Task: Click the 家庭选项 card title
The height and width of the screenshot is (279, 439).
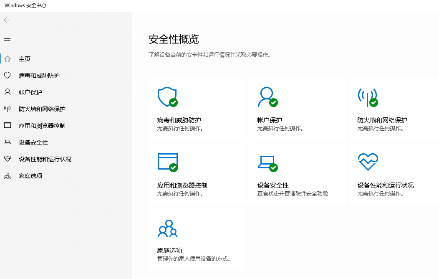Action: click(169, 251)
